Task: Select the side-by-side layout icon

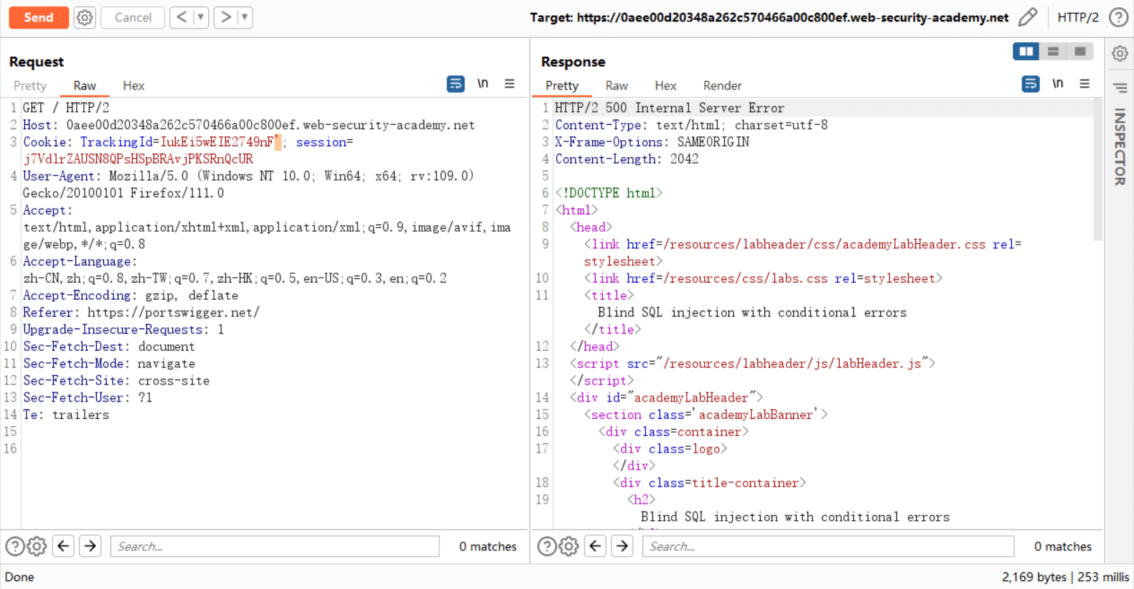Action: (1026, 52)
